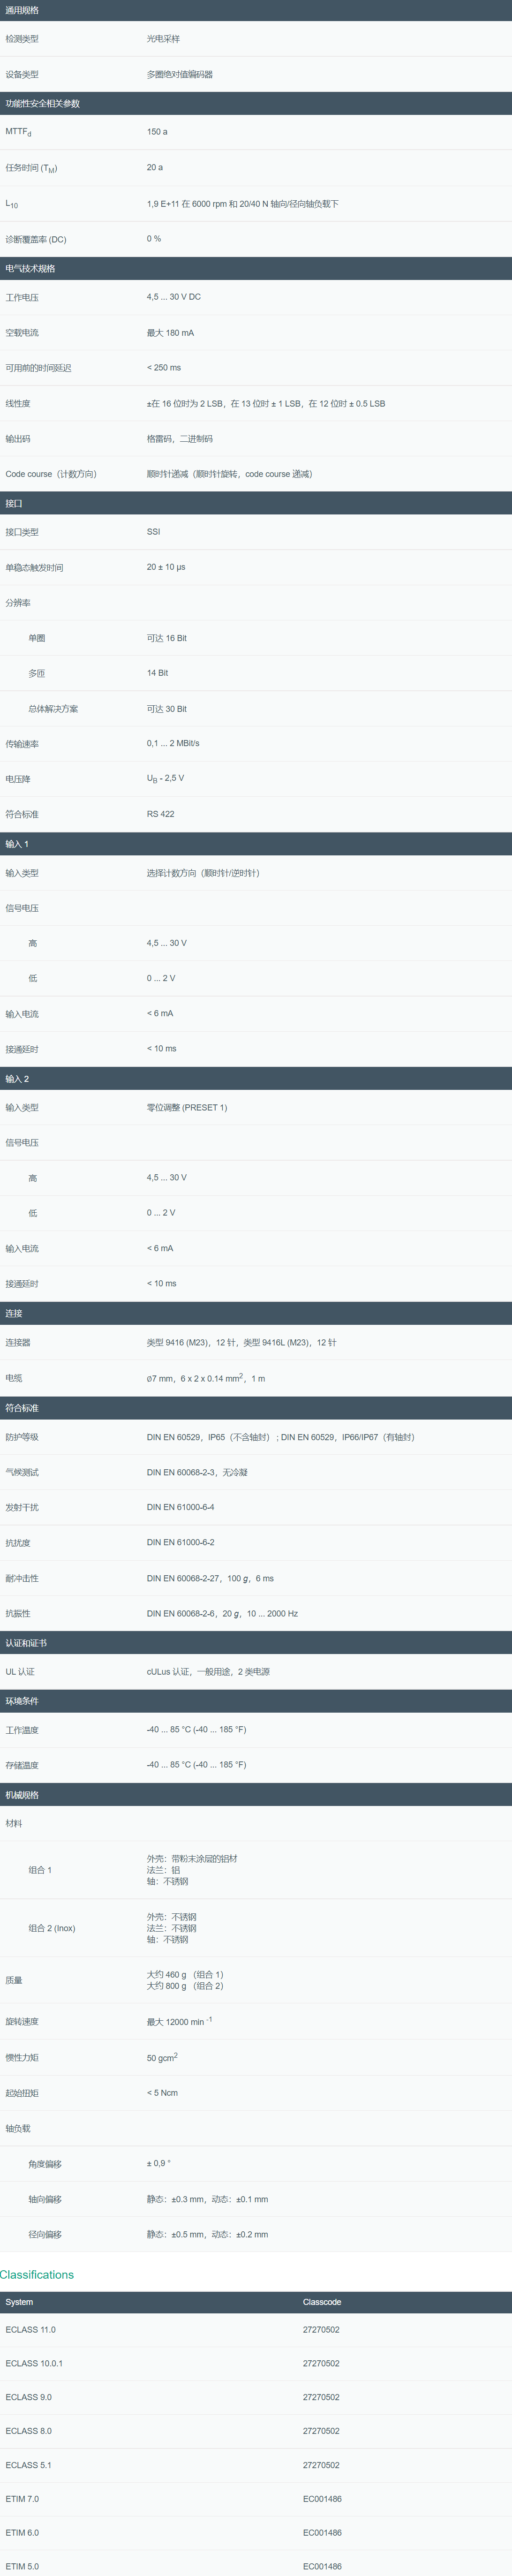Image resolution: width=512 pixels, height=2576 pixels.
Task: Select the 防护等级 DIN EN 60529 value
Action: (281, 1437)
